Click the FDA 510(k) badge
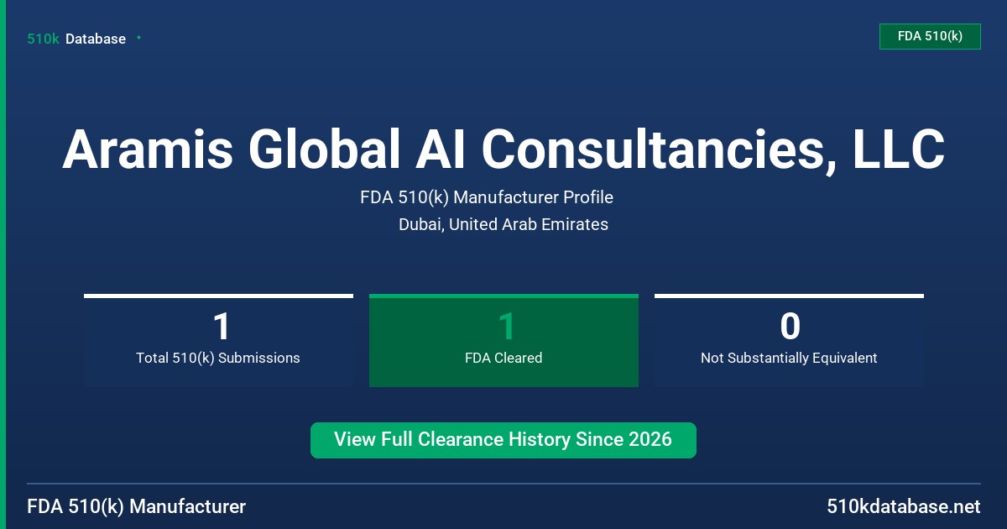Viewport: 1007px width, 529px height. click(930, 36)
